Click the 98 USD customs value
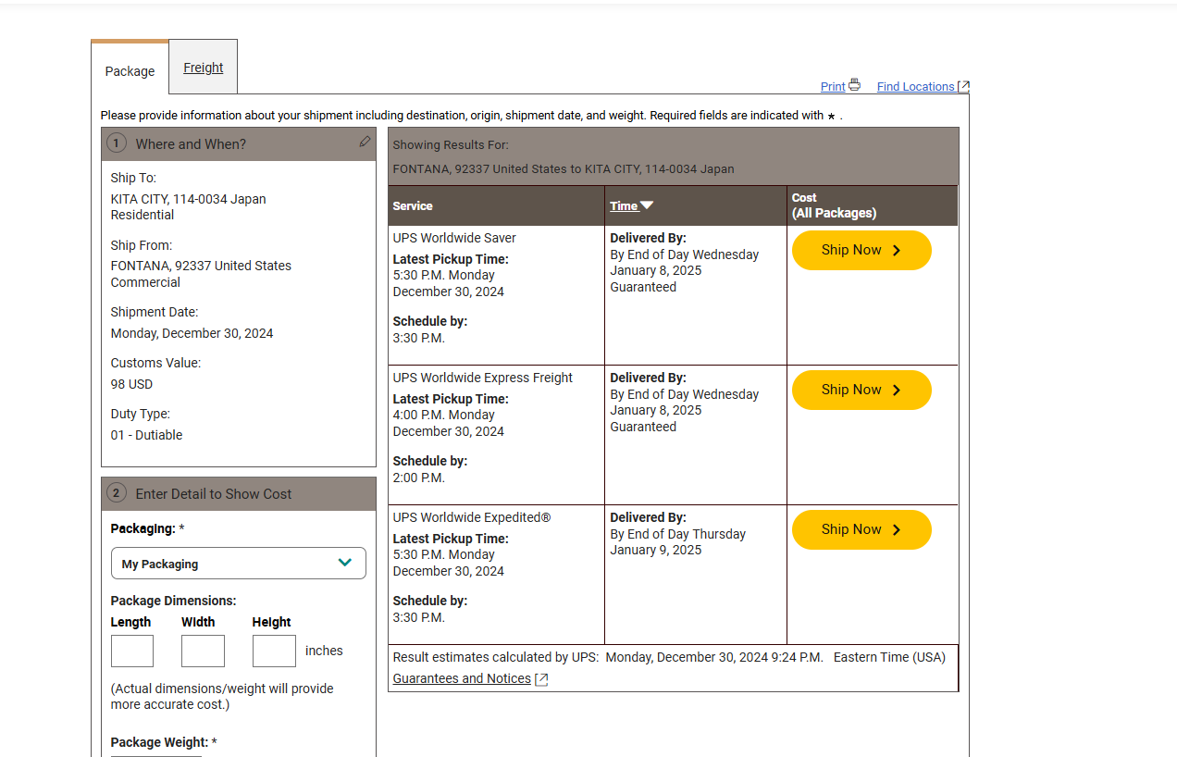Screen dimensions: 1177x757 coord(131,384)
